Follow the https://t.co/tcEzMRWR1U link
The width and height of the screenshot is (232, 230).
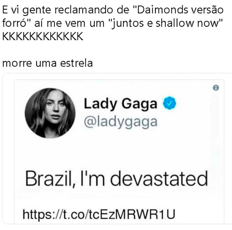click(99, 214)
